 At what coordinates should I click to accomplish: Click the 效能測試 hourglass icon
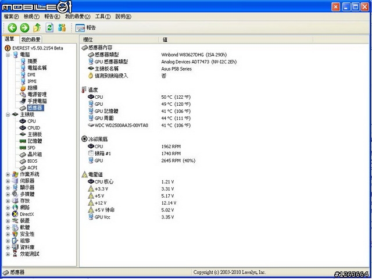[x=15, y=254]
